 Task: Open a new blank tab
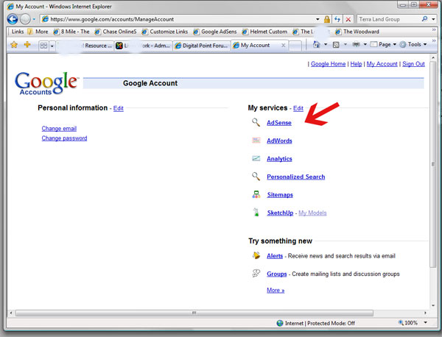pyautogui.click(x=295, y=46)
